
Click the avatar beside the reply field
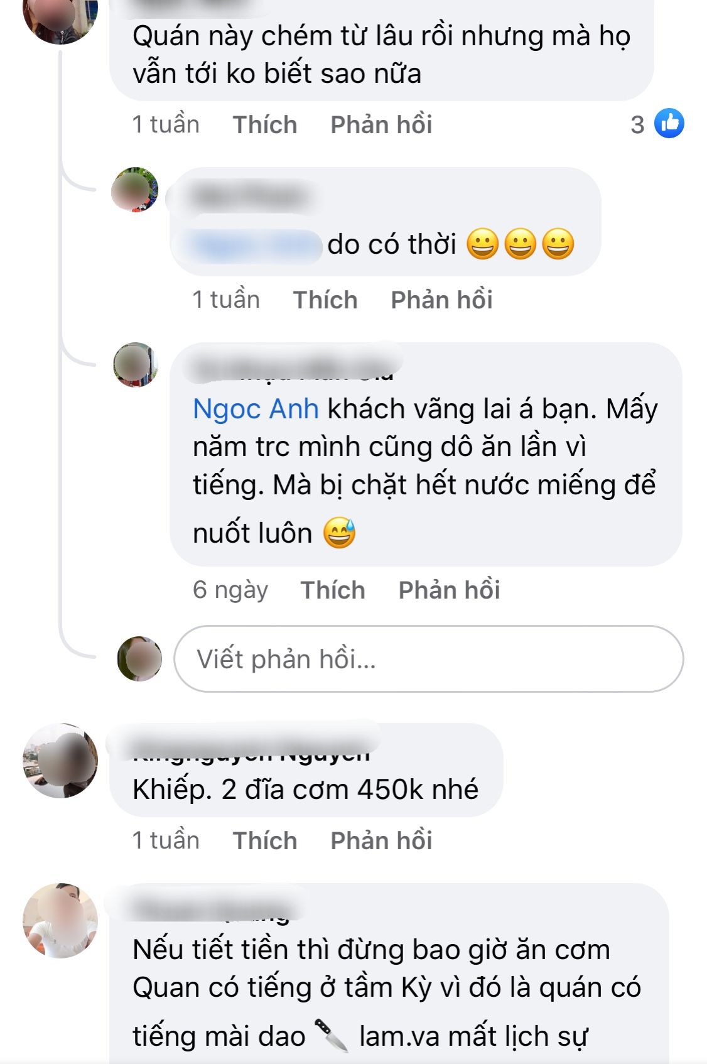pyautogui.click(x=139, y=659)
